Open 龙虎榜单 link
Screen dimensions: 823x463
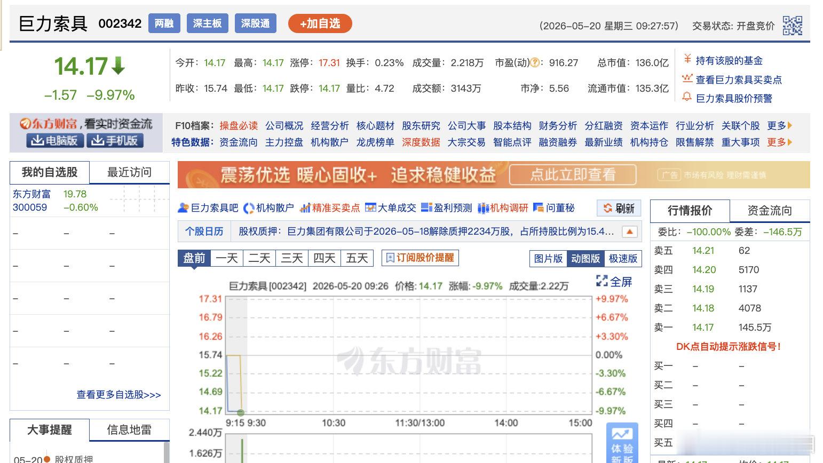click(375, 142)
